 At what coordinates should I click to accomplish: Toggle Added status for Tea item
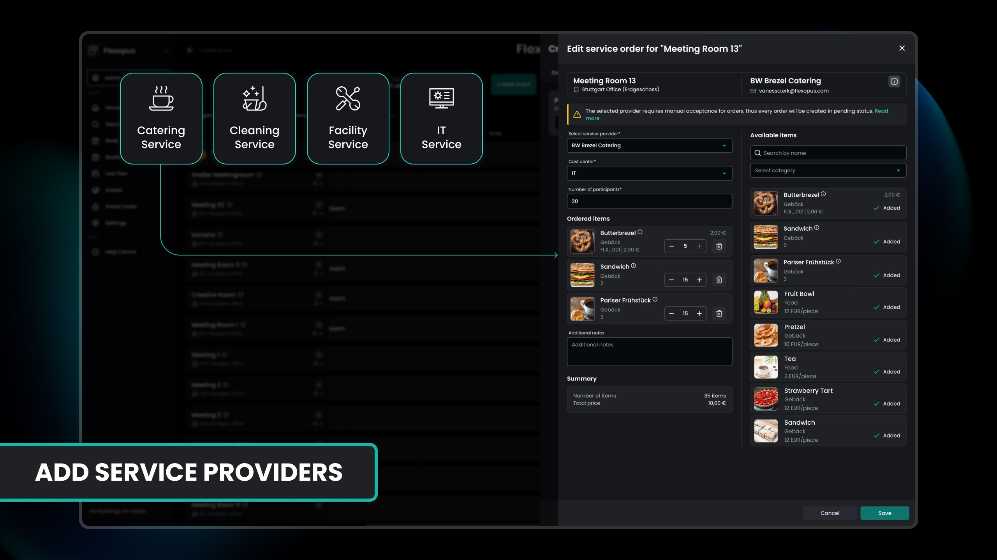click(887, 372)
